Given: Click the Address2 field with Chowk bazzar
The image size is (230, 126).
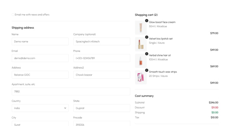Looking at the screenshot, I should tap(101, 75).
